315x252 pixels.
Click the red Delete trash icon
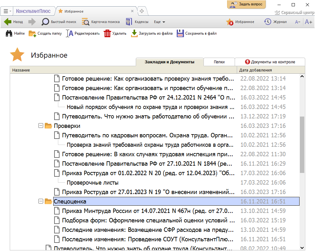[x=107, y=33]
